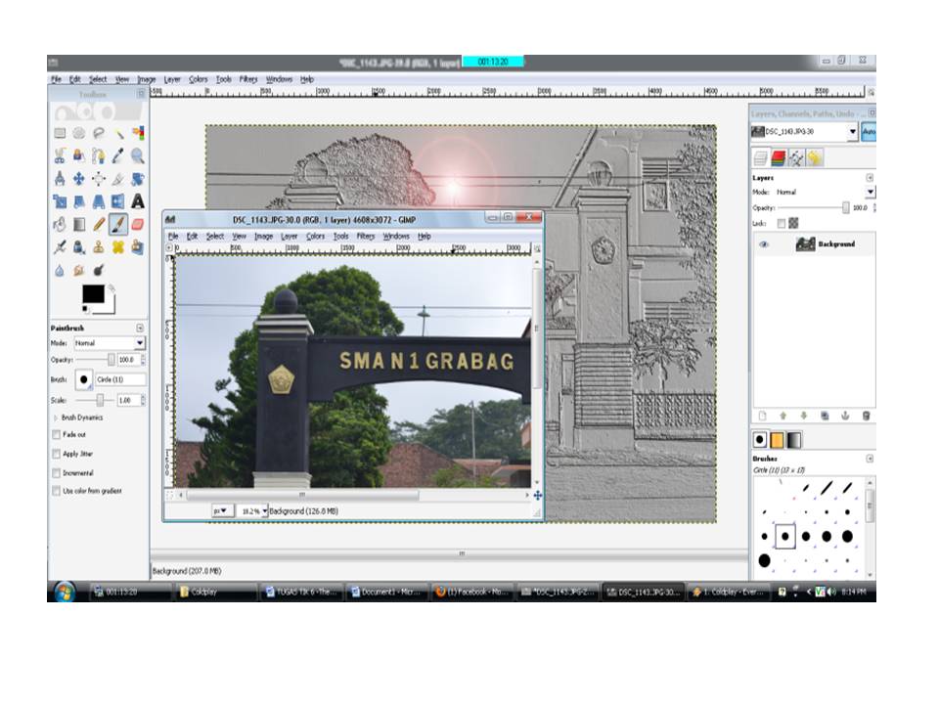Open the Layers Mode dropdown arrow
Screen dimensions: 939x704
(871, 193)
